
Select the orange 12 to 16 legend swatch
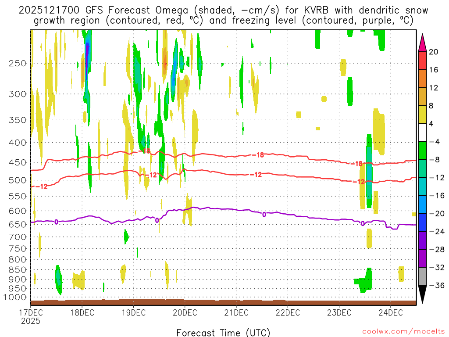click(423, 79)
